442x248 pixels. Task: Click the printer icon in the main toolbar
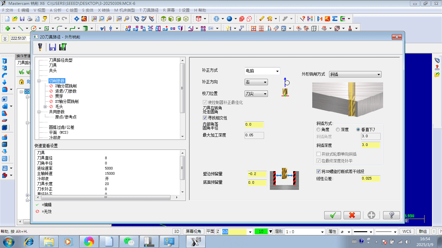point(29,19)
